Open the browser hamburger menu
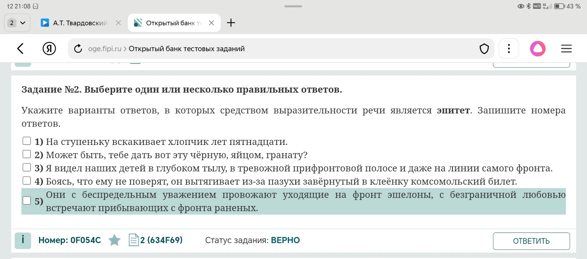This screenshot has width=587, height=259. coord(566,49)
